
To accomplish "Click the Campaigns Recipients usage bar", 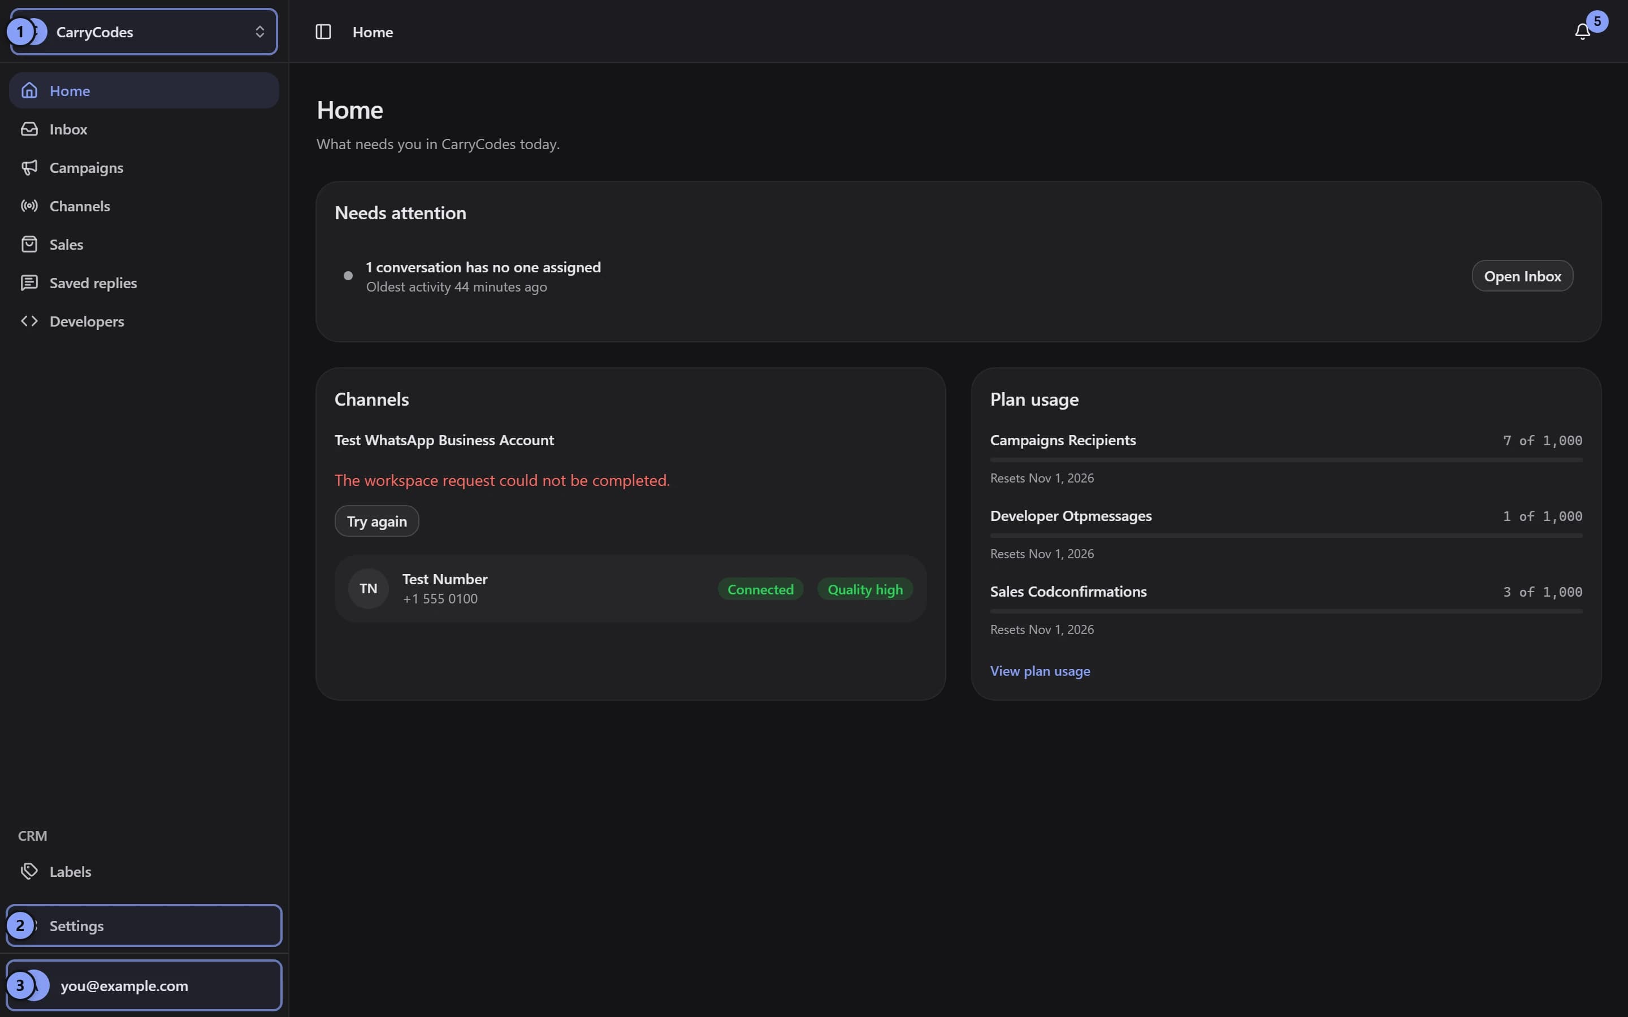I will [x=1285, y=460].
